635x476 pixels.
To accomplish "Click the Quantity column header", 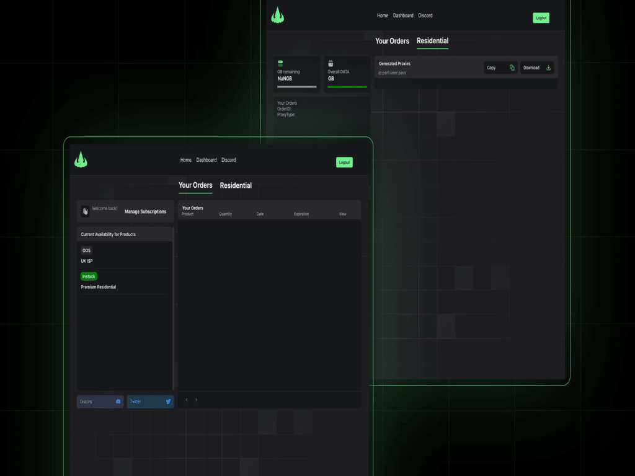I will [226, 214].
